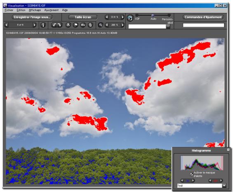Lock the image using the key icon
The height and width of the screenshot is (192, 233).
click(83, 25)
